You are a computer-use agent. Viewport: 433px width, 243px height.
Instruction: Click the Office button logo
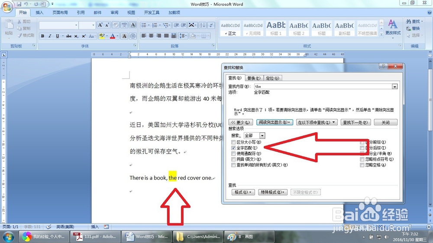click(x=7, y=7)
